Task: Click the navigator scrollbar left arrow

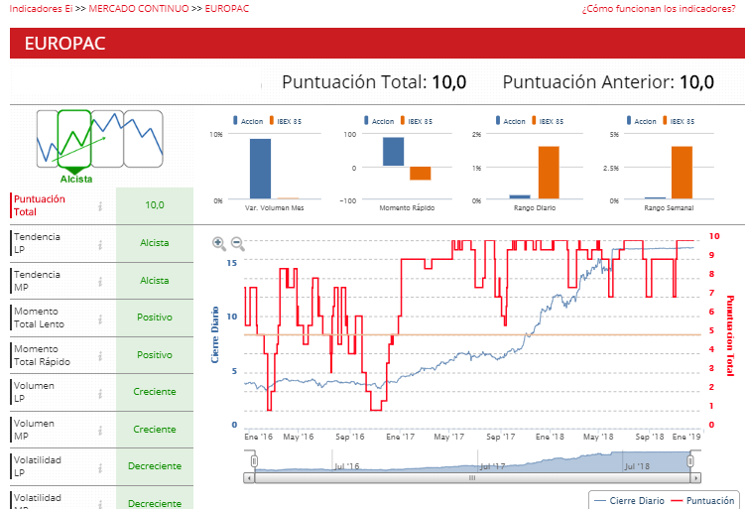Action: point(249,477)
